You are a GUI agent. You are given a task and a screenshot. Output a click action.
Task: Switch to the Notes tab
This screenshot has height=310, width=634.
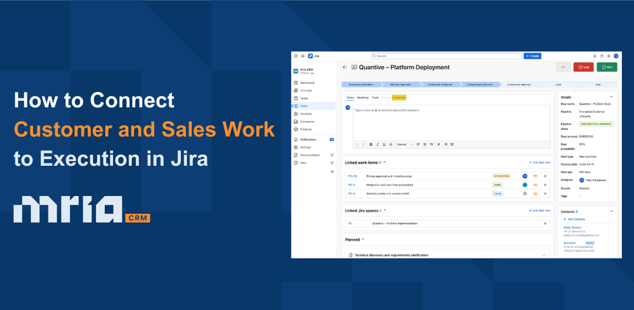coord(350,97)
